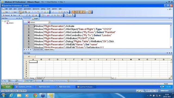Expand the Run button dropdown arrow

pos(17,15)
